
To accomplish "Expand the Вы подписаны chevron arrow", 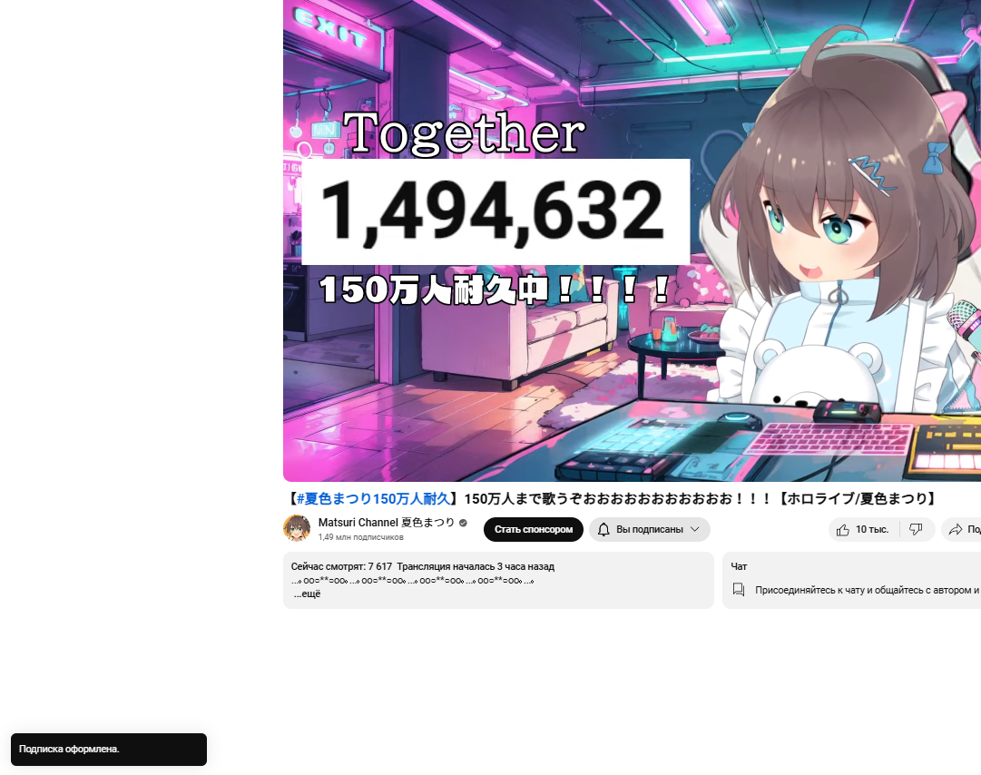I will (694, 530).
